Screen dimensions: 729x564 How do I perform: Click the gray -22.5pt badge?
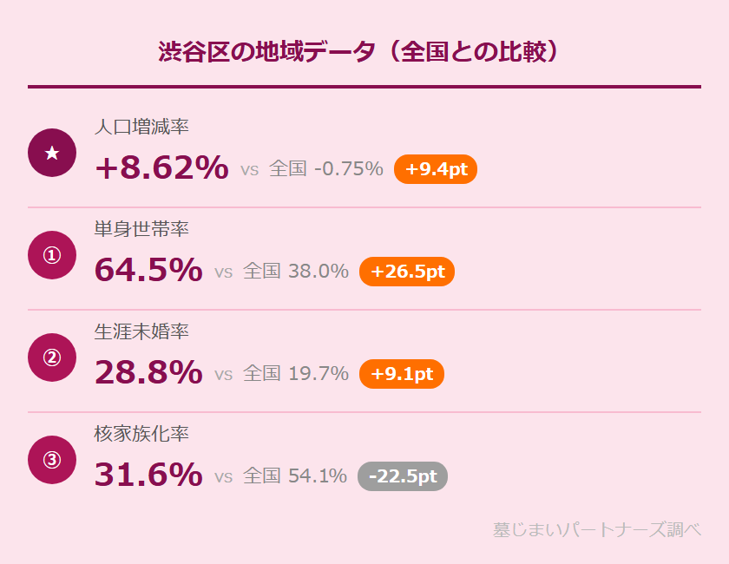(403, 476)
